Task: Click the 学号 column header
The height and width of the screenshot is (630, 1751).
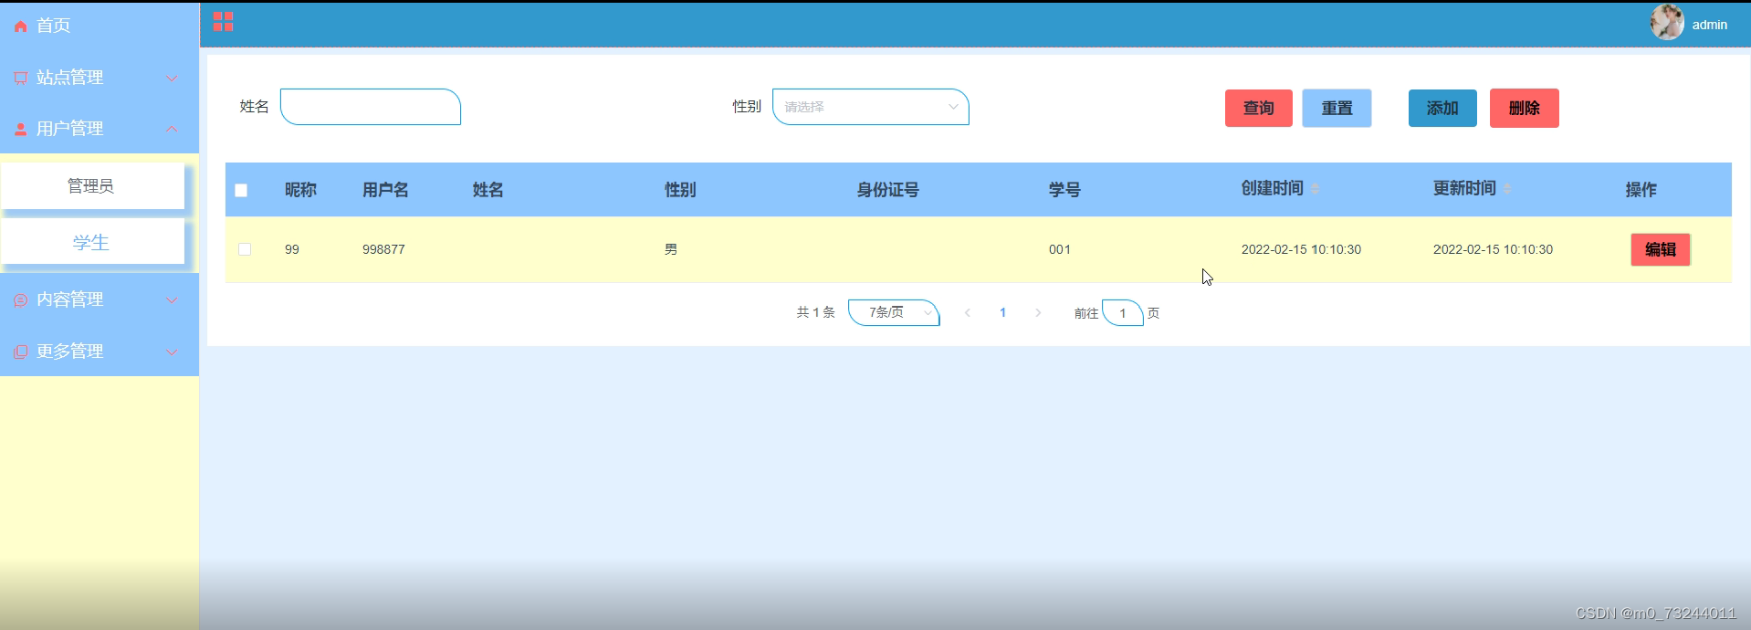Action: [x=1064, y=190]
